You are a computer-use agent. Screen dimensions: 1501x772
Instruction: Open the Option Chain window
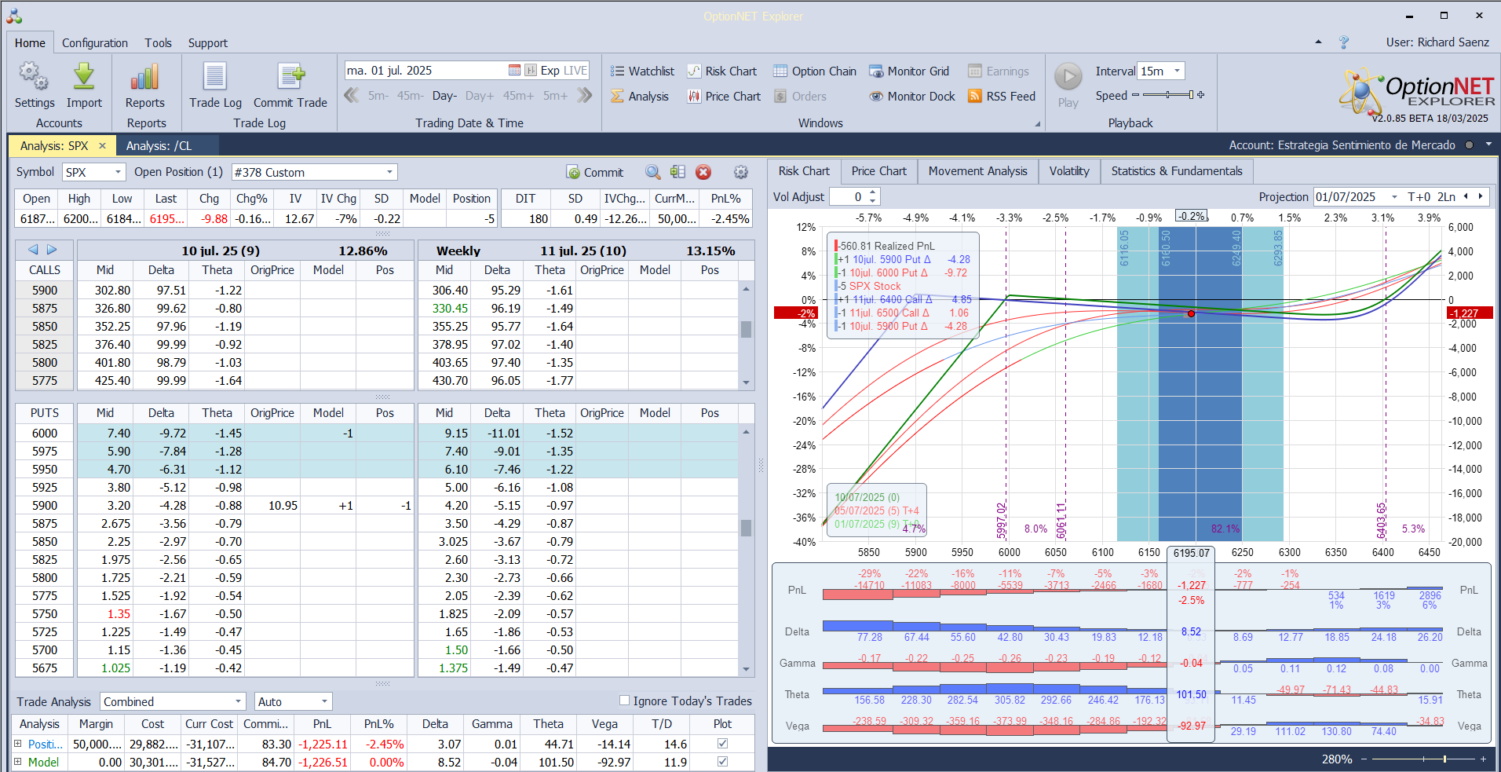click(815, 71)
